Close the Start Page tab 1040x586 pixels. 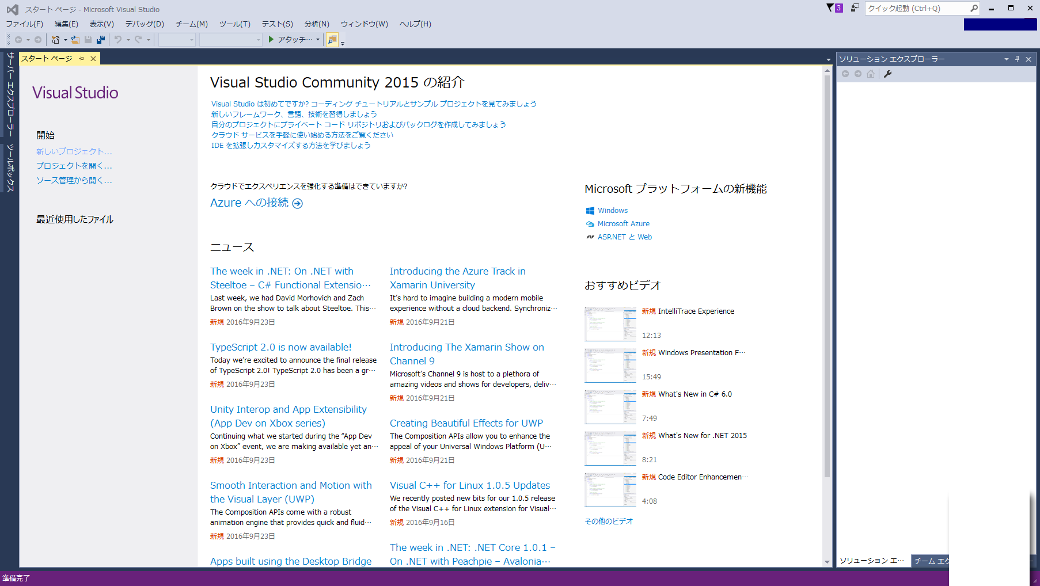[x=93, y=59]
